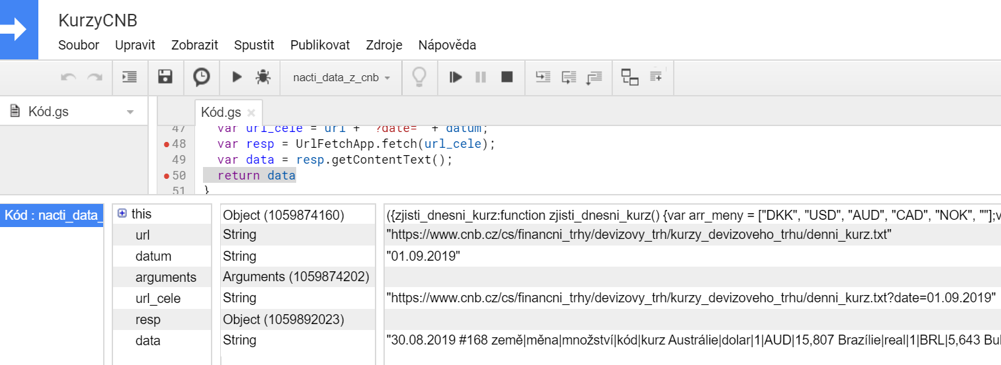Image resolution: width=1001 pixels, height=365 pixels.
Task: Run the selected function with the play icon
Action: pos(237,77)
